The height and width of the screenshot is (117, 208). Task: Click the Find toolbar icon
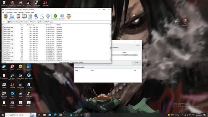(x=36, y=17)
